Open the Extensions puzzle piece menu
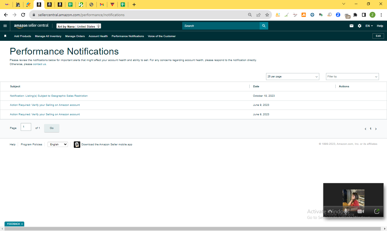 [x=355, y=15]
